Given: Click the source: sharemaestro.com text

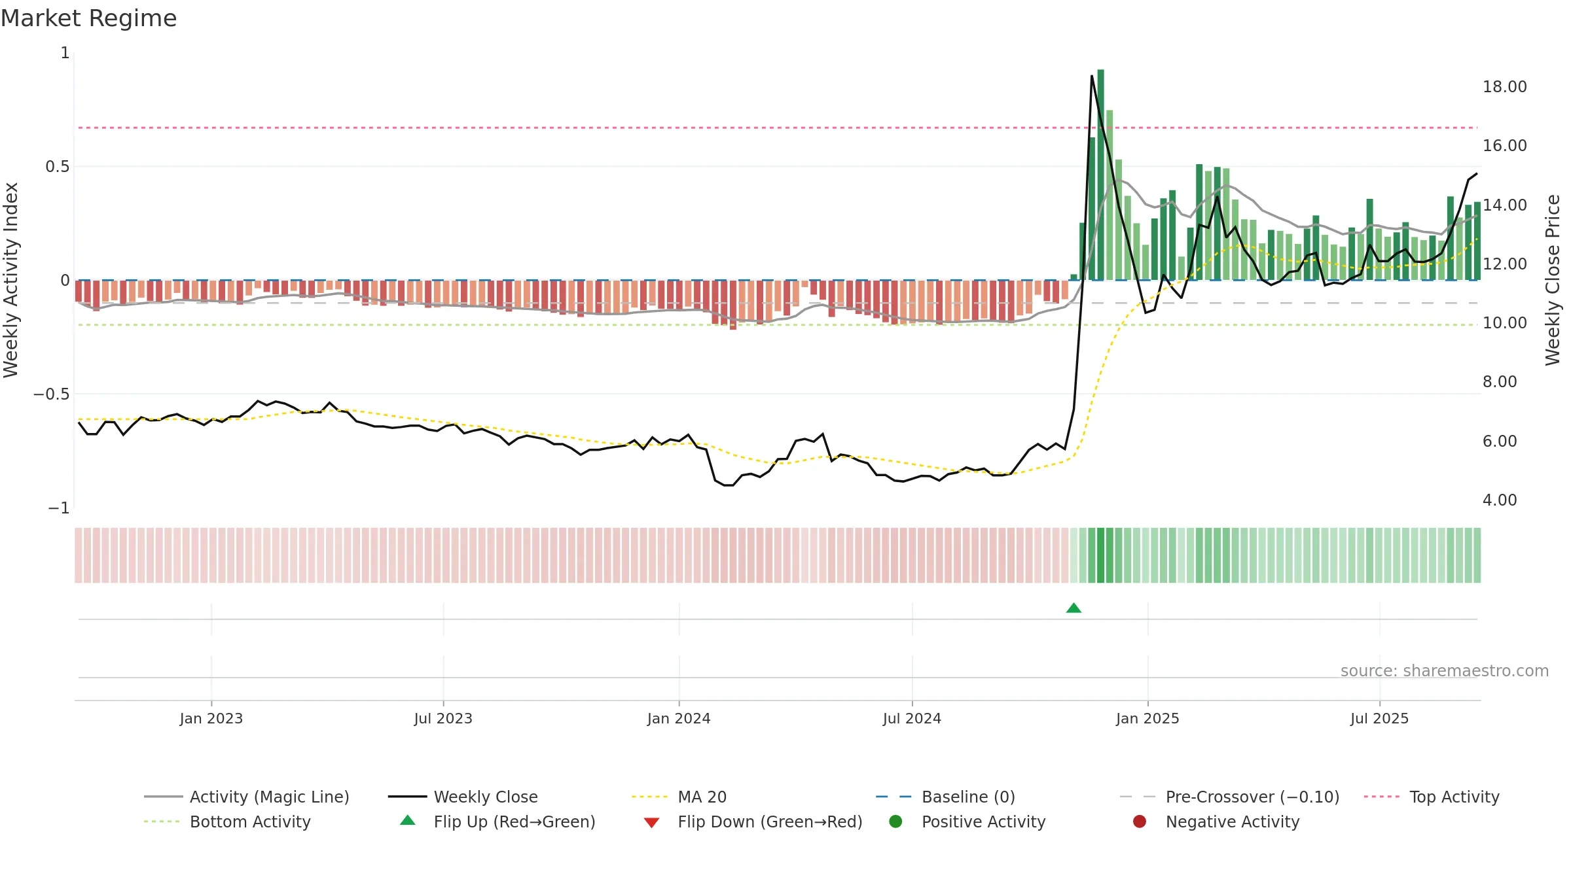Looking at the screenshot, I should 1445,670.
